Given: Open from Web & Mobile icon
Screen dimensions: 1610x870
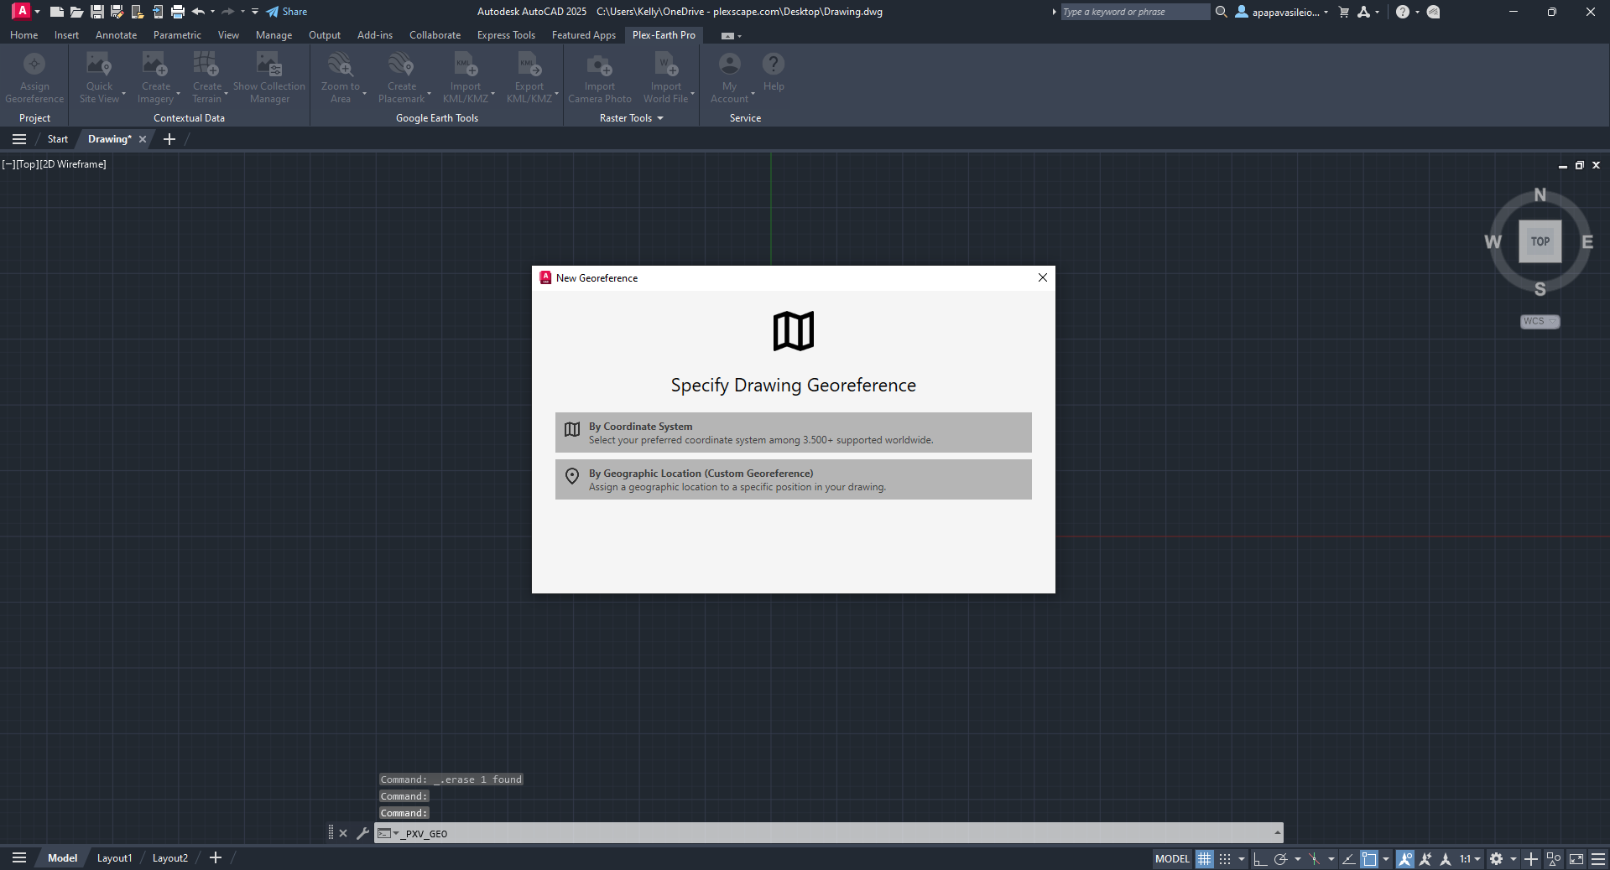Looking at the screenshot, I should point(137,12).
